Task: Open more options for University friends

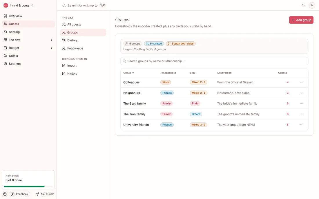Action: pos(302,125)
